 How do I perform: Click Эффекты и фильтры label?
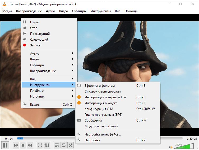pos(100,86)
